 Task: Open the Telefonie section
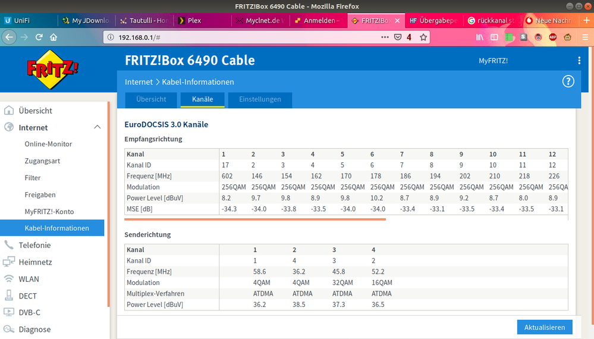(x=34, y=245)
